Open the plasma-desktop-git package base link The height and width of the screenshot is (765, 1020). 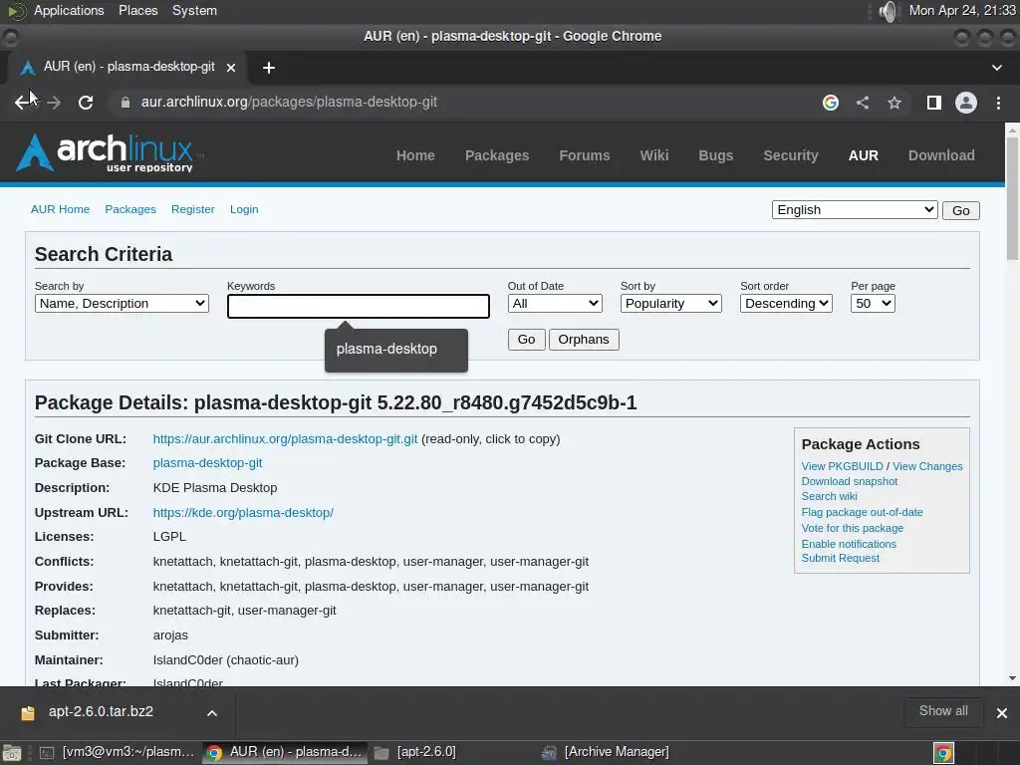(x=207, y=463)
